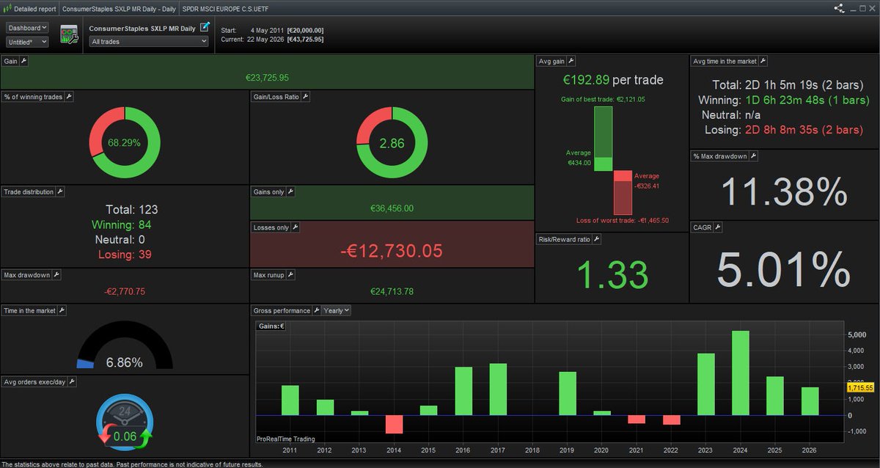Click the Winning: 84 trades line

(x=122, y=224)
